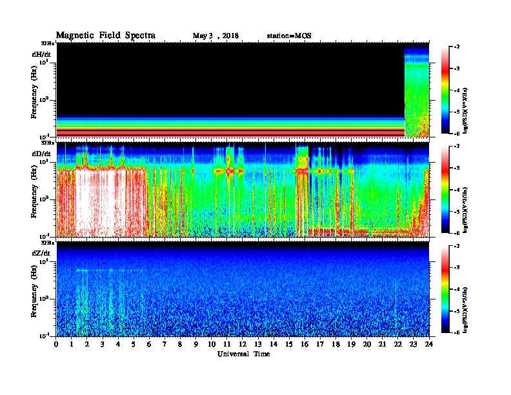Click the hour '24' tick label
The image size is (511, 395).
point(429,344)
